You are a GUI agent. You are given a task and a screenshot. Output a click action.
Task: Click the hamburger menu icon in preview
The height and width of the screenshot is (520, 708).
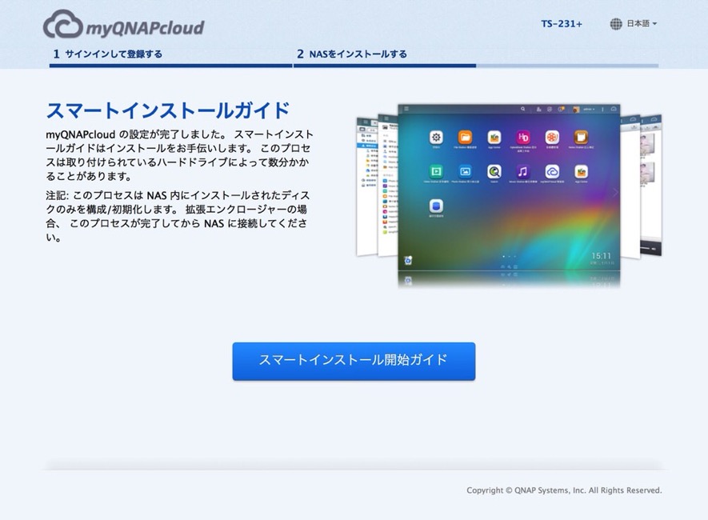pyautogui.click(x=406, y=109)
